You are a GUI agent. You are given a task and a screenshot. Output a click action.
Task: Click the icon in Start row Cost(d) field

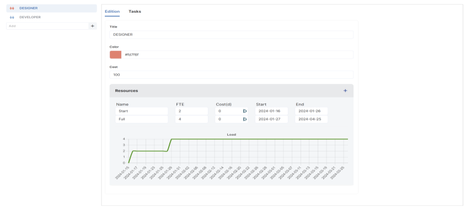(x=245, y=111)
